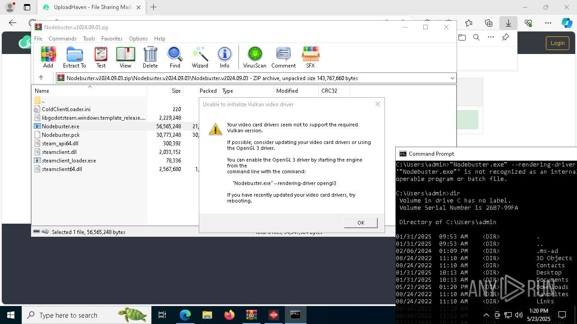Open the Copilot icon in browser
577x324 pixels.
tap(567, 22)
